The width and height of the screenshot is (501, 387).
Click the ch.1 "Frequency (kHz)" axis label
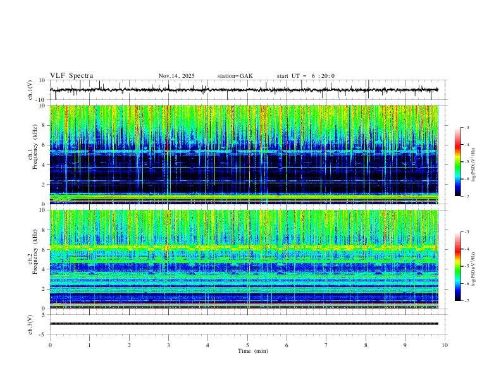pos(35,147)
